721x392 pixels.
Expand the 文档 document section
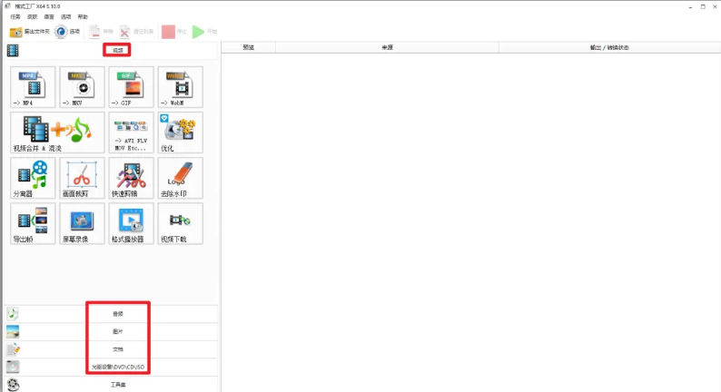[x=117, y=349]
